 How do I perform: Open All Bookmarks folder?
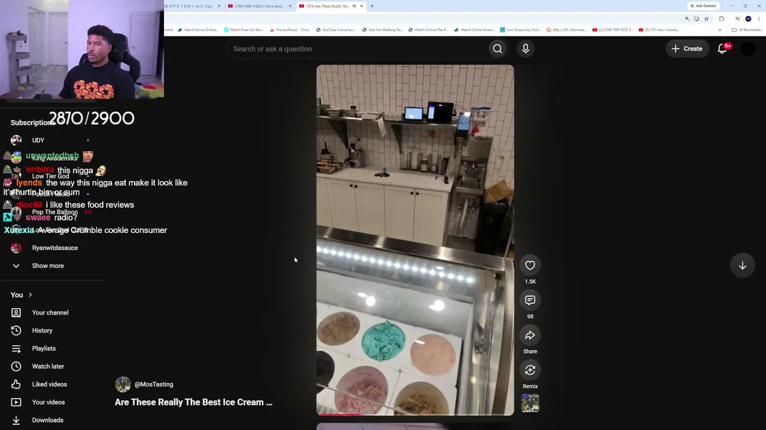746,30
